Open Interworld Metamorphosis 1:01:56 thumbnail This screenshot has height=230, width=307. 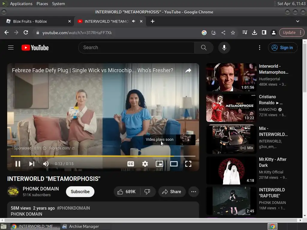coord(231,77)
